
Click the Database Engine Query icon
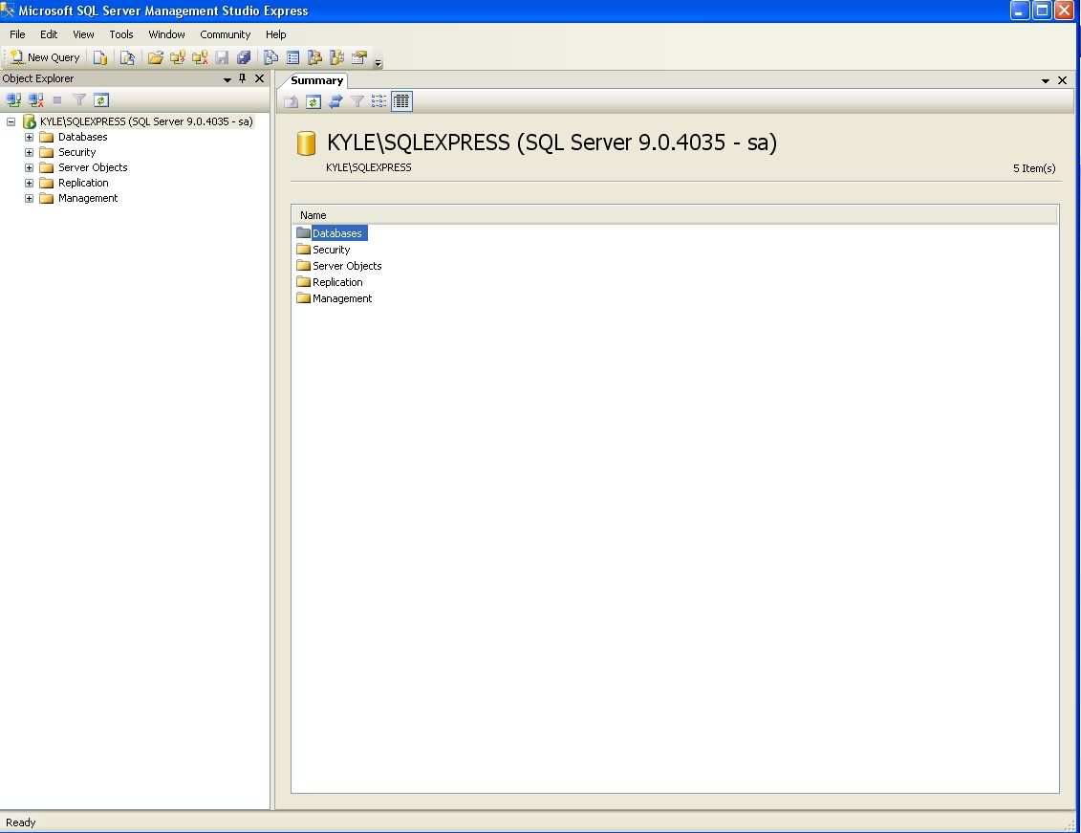point(100,57)
